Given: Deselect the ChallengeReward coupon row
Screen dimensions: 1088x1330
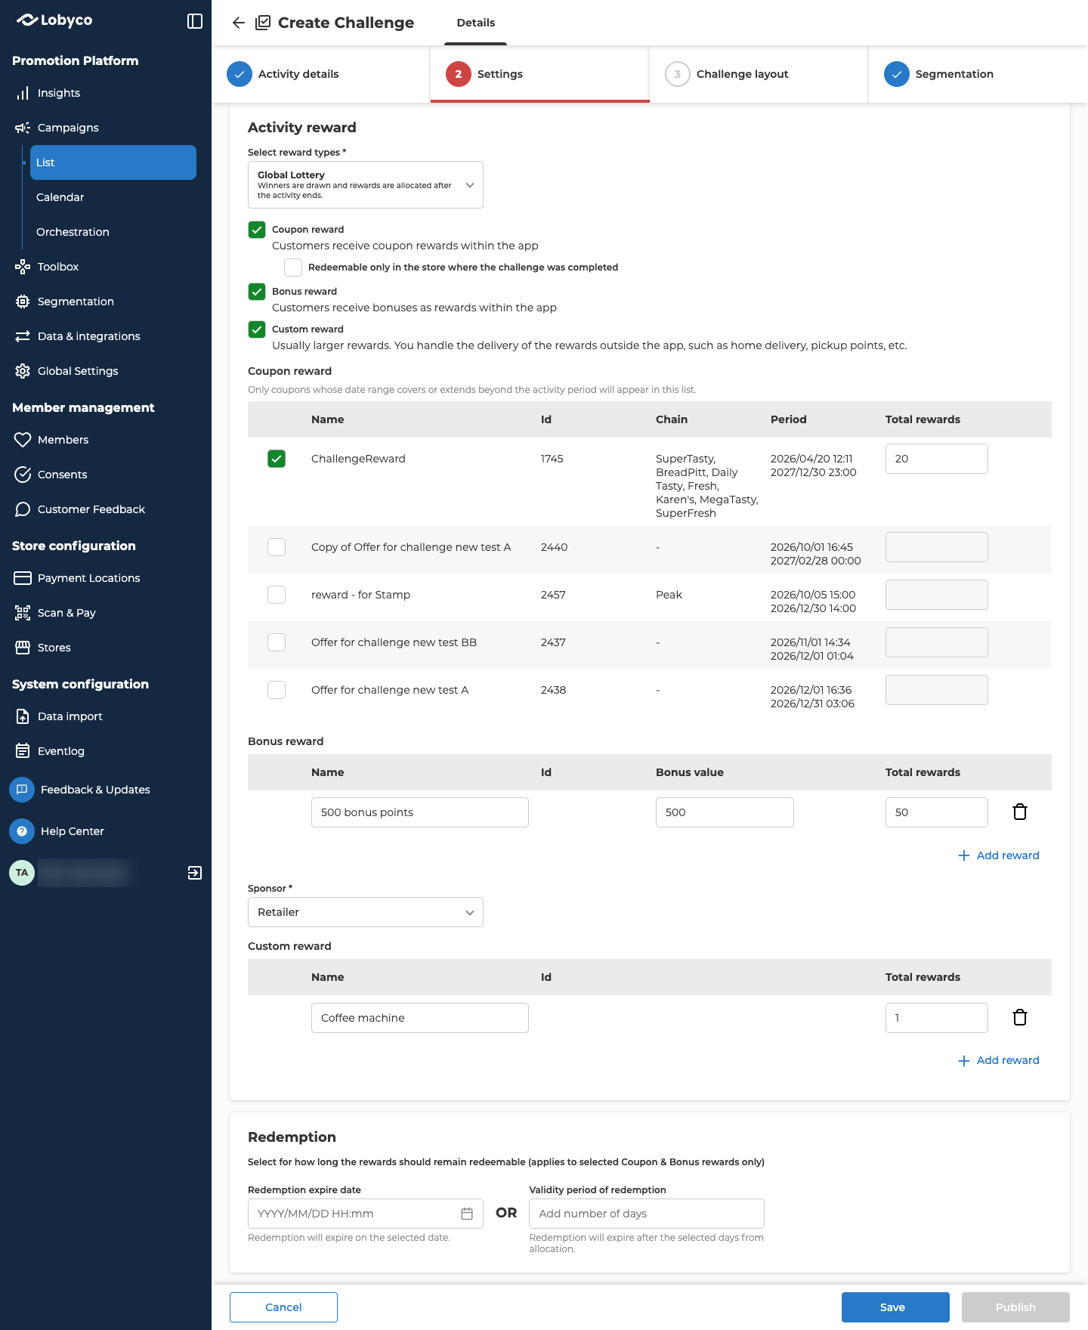Looking at the screenshot, I should [x=277, y=459].
